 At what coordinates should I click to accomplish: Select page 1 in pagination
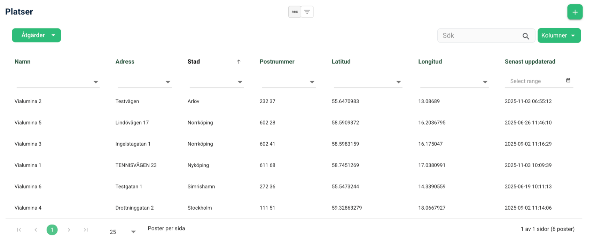(52, 230)
